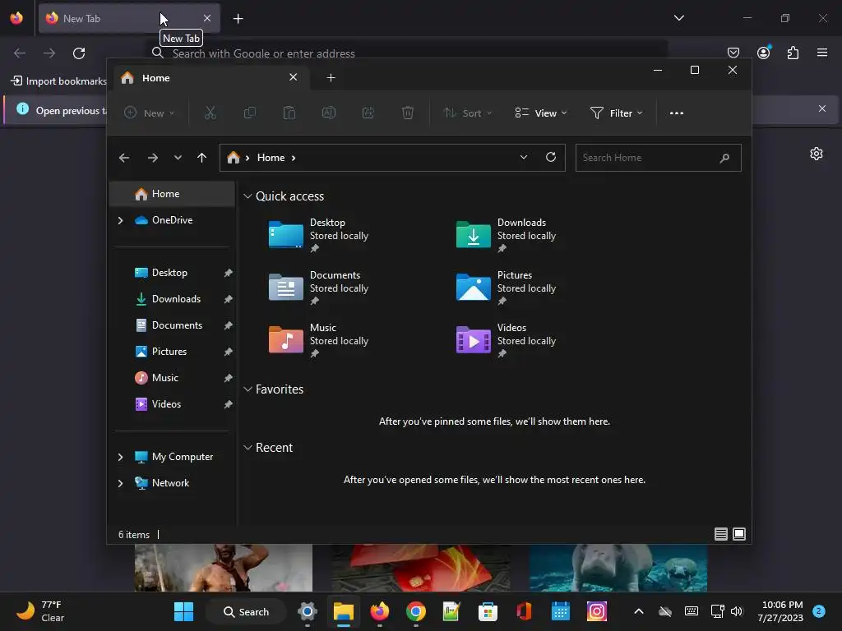Open recent locations dropdown arrow

(178, 158)
